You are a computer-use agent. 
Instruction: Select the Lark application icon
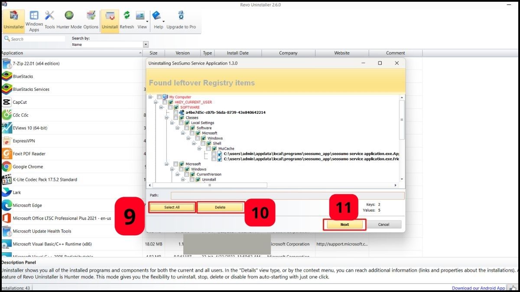pos(6,193)
